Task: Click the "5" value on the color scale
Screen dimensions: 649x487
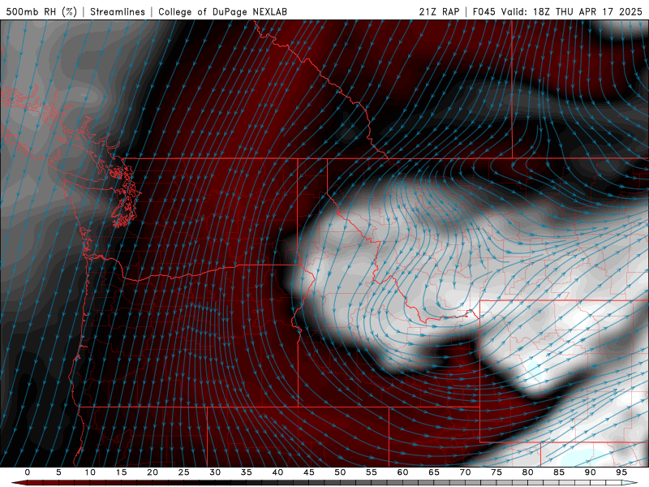Action: (x=58, y=472)
